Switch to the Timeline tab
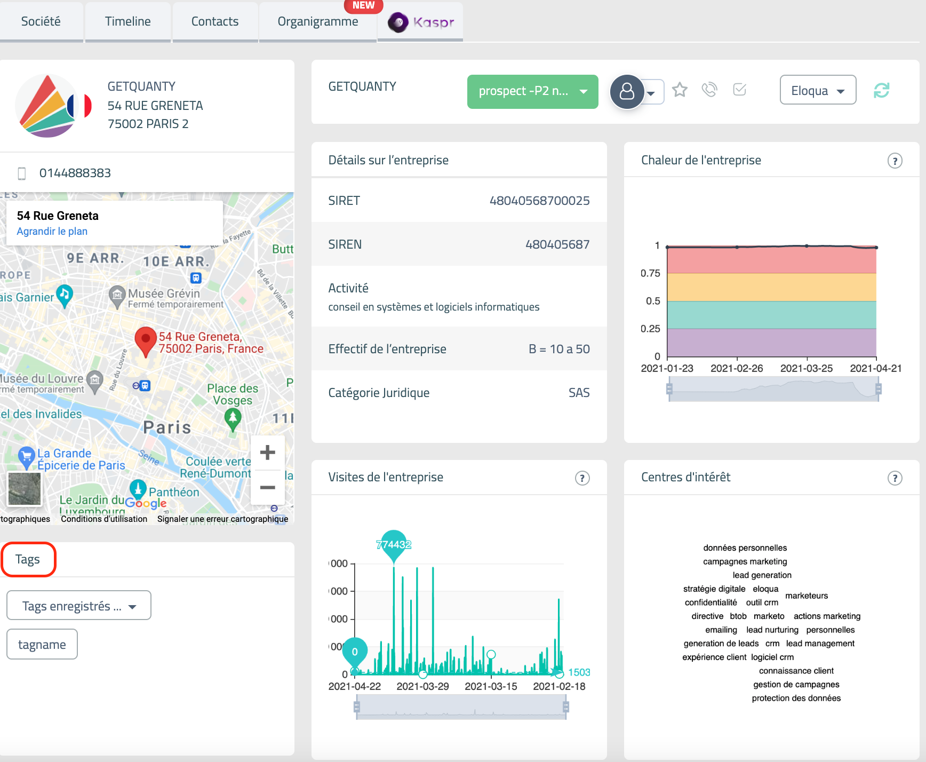 [x=128, y=21]
